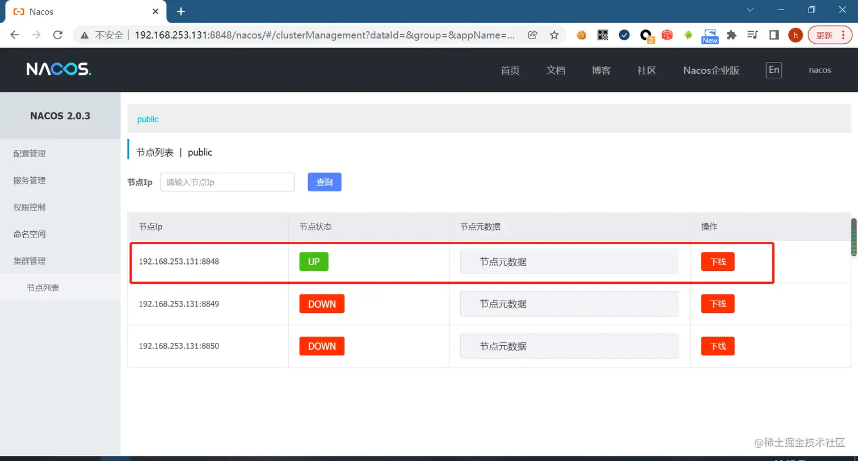Open 首页 in the top navigation

pyautogui.click(x=510, y=70)
